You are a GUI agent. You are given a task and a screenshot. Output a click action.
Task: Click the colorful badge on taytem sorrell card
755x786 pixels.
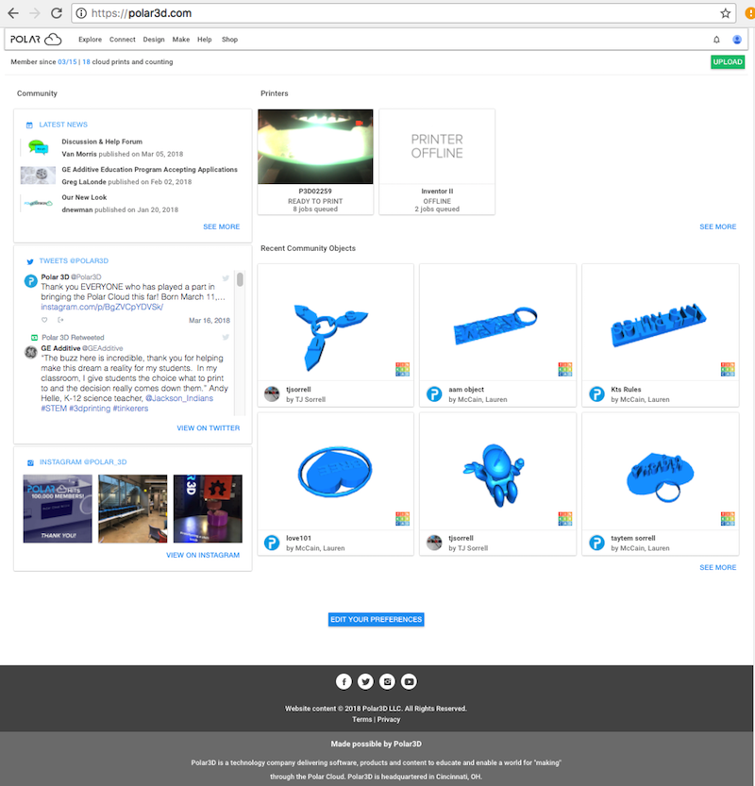pos(728,518)
